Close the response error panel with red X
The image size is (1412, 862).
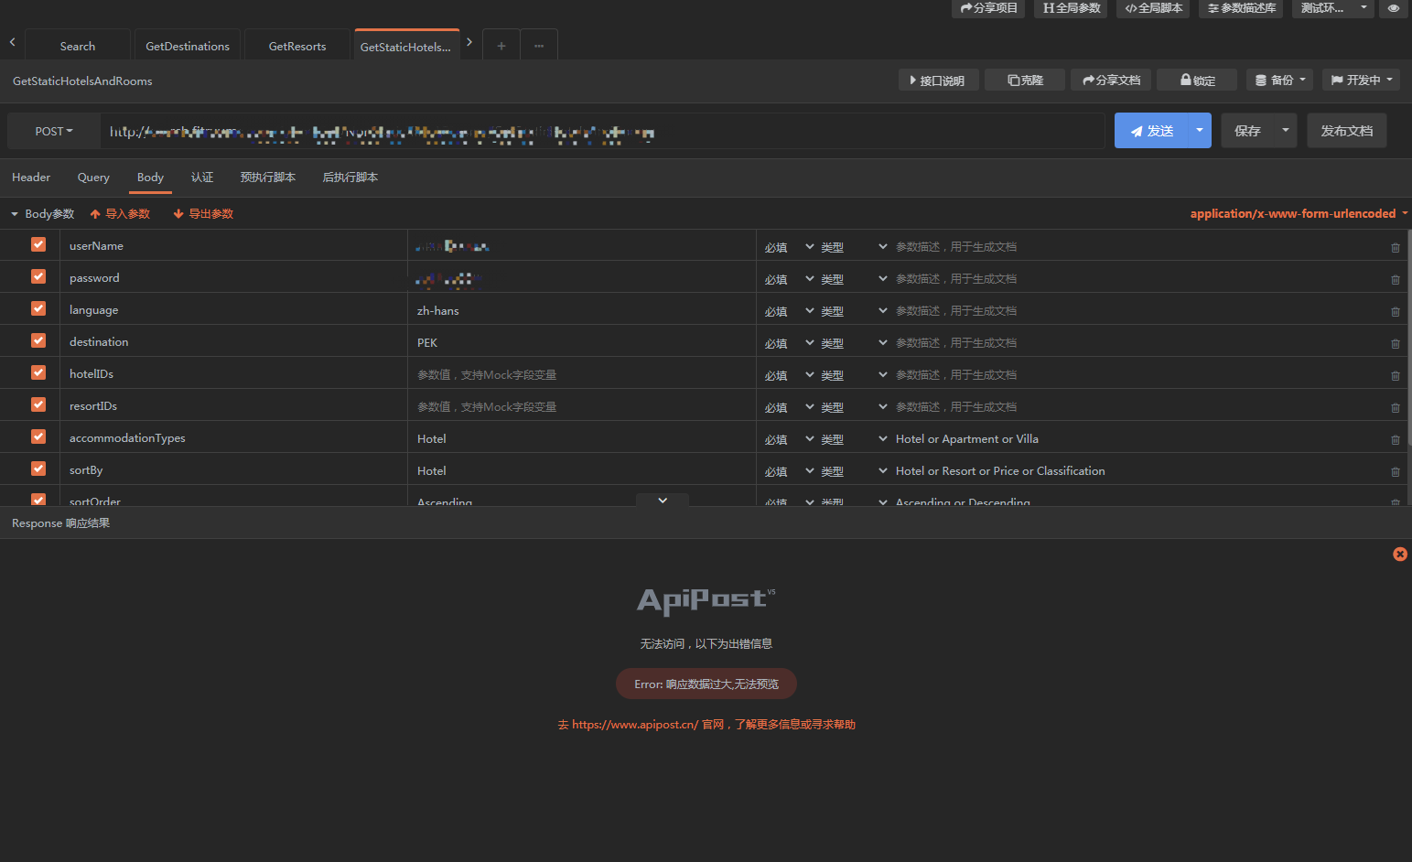(x=1399, y=554)
